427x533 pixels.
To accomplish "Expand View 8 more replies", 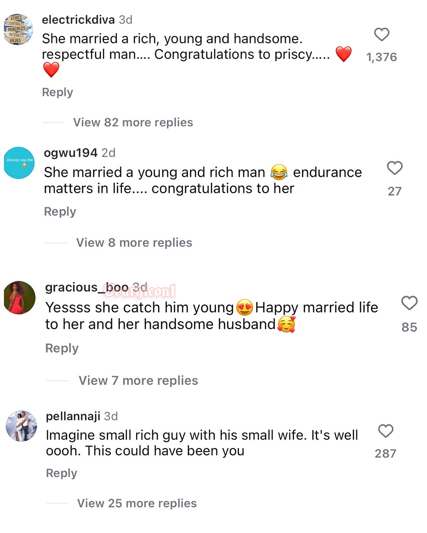I will pos(134,243).
